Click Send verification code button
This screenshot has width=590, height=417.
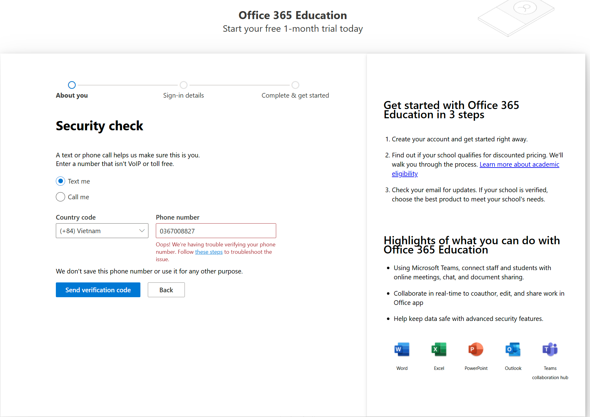(98, 290)
